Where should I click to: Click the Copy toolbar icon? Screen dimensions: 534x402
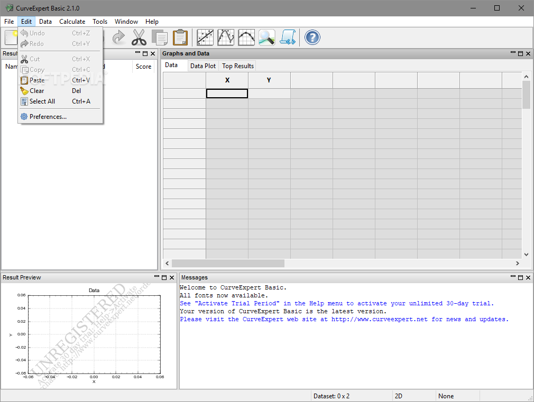159,38
